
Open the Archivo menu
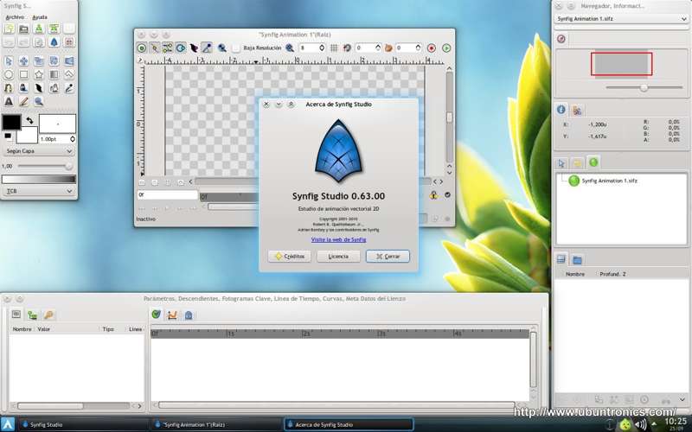(15, 17)
